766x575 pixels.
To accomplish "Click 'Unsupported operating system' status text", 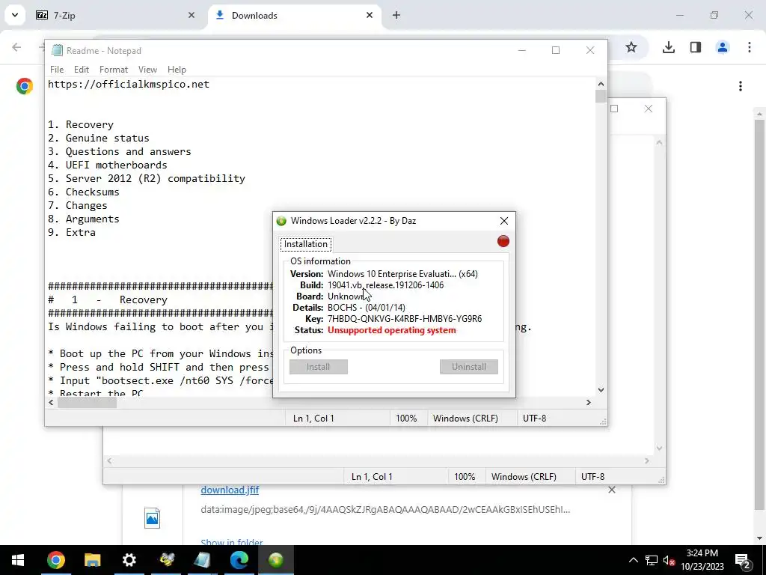I will point(392,330).
